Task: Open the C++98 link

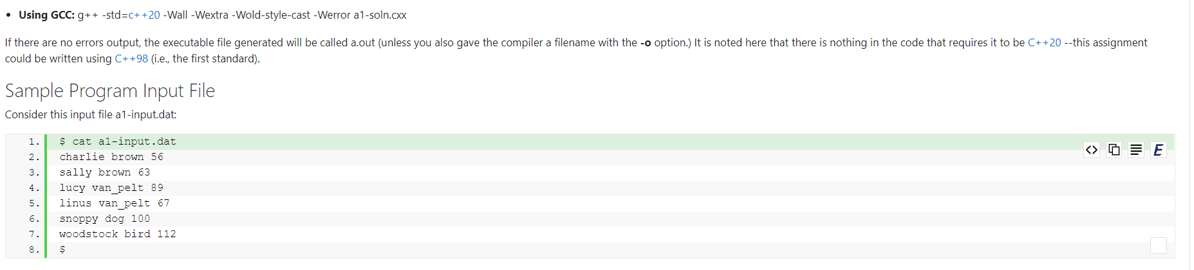Action: (x=131, y=59)
